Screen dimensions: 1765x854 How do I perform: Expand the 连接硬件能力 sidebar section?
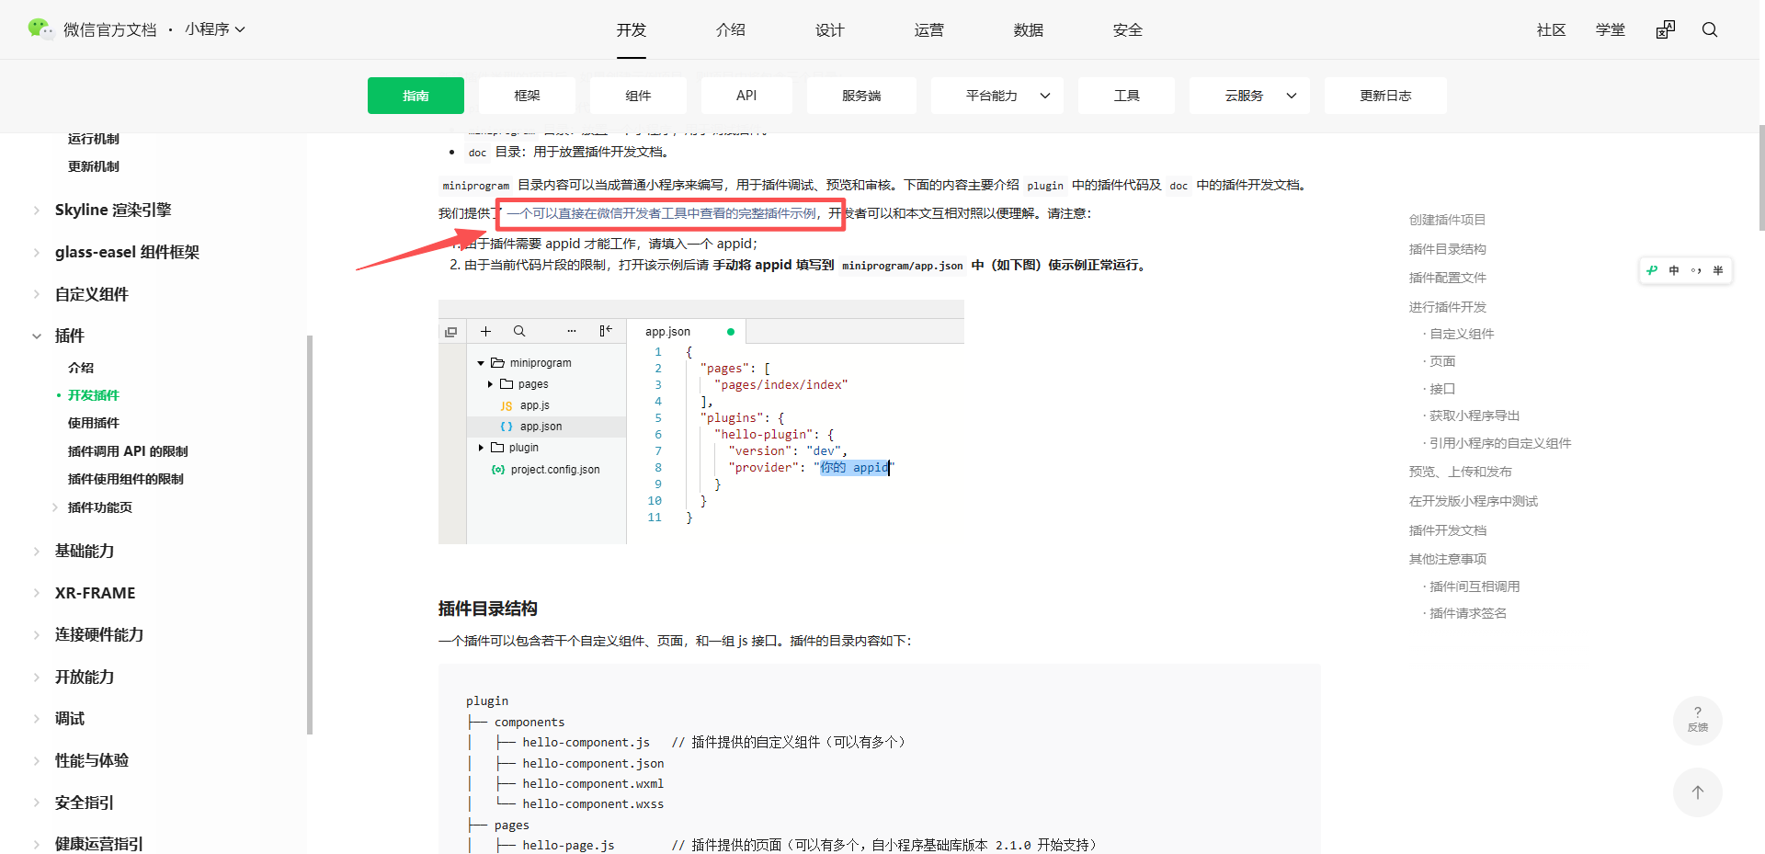[37, 635]
